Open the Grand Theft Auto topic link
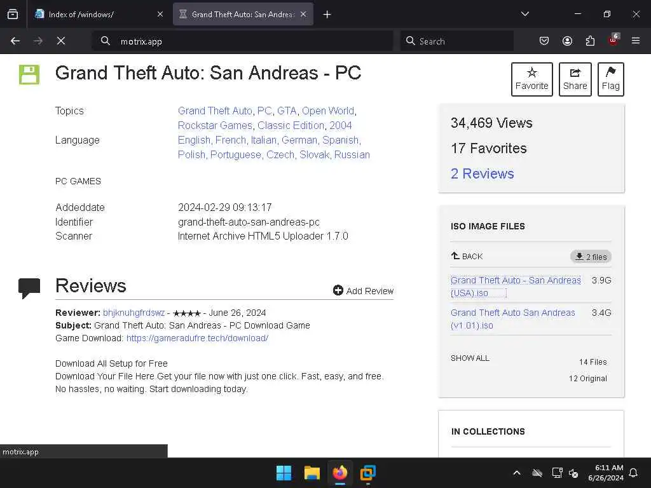This screenshot has height=488, width=651. tap(215, 111)
